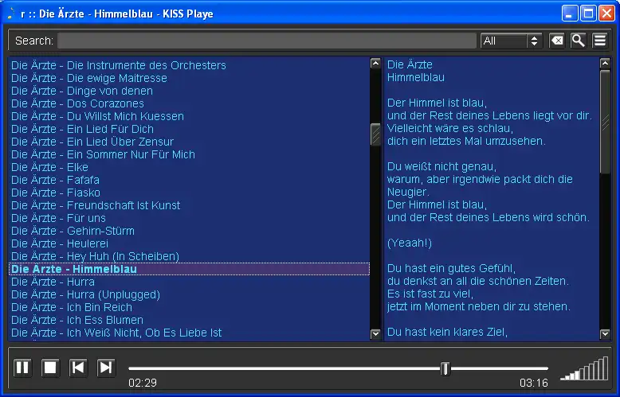The image size is (620, 397).
Task: Select Die Ärzte - Hurra (Unplugged)
Action: [189, 294]
